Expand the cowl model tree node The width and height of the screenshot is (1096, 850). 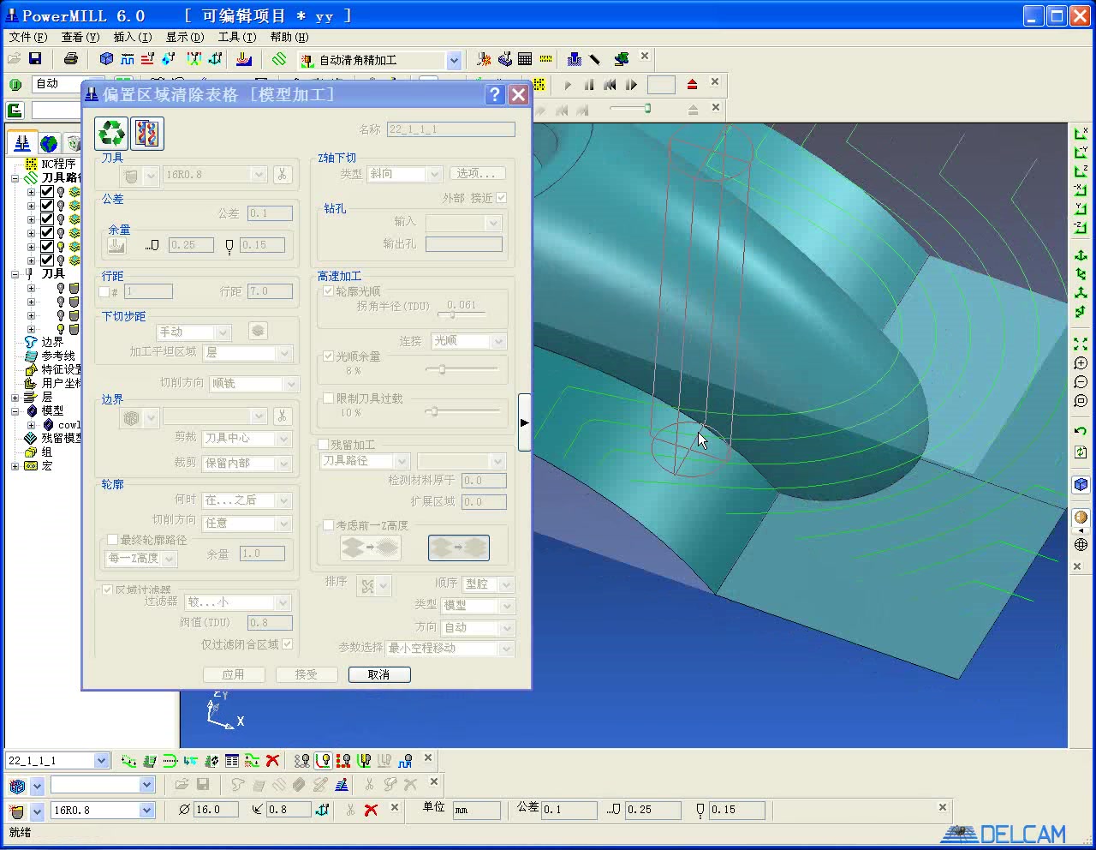pos(32,425)
